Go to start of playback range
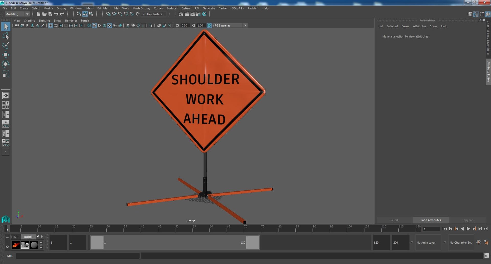Image resolution: width=491 pixels, height=264 pixels. (x=445, y=229)
